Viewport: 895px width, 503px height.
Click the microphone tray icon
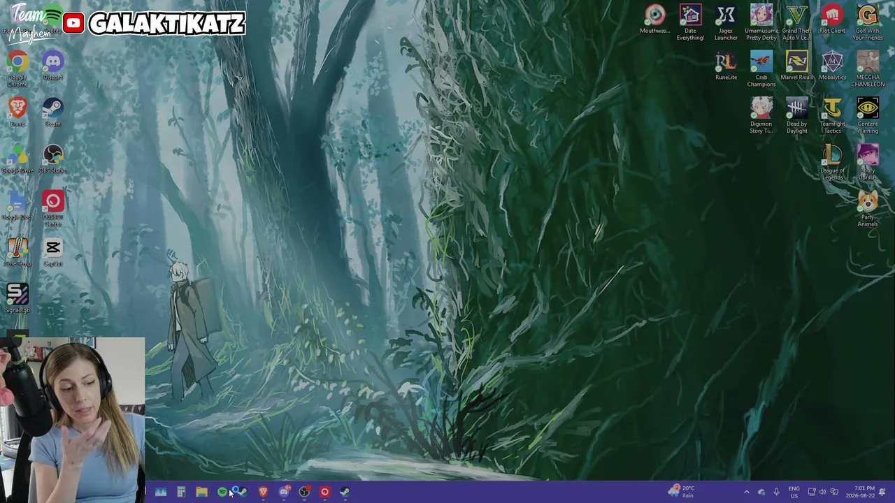coord(776,492)
